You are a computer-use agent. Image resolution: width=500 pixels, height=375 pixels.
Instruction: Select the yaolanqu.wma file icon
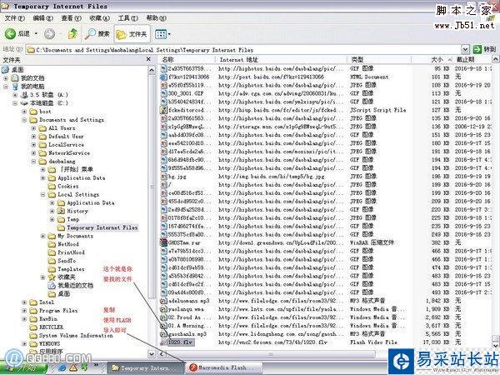(163, 309)
